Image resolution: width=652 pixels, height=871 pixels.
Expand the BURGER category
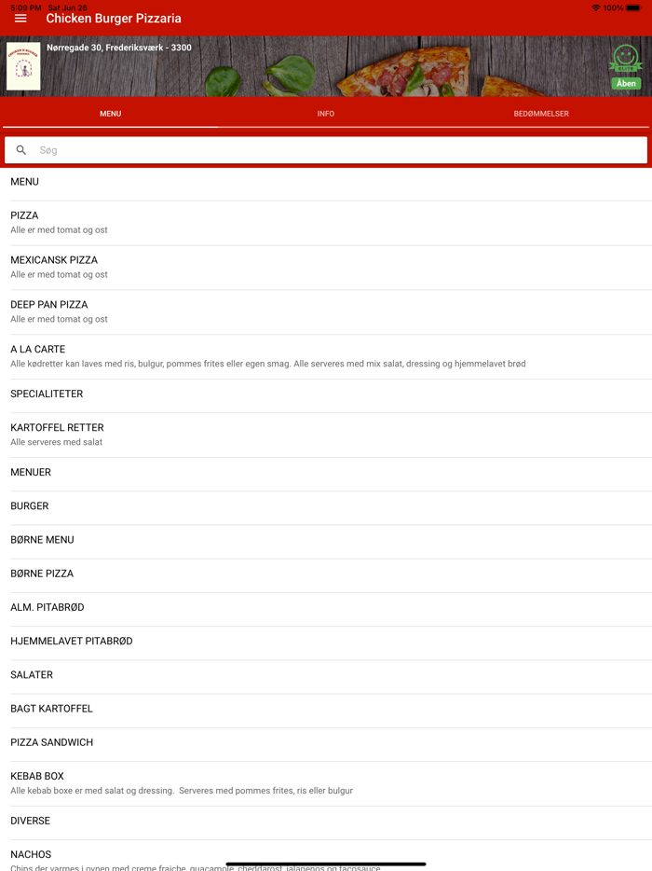(326, 507)
